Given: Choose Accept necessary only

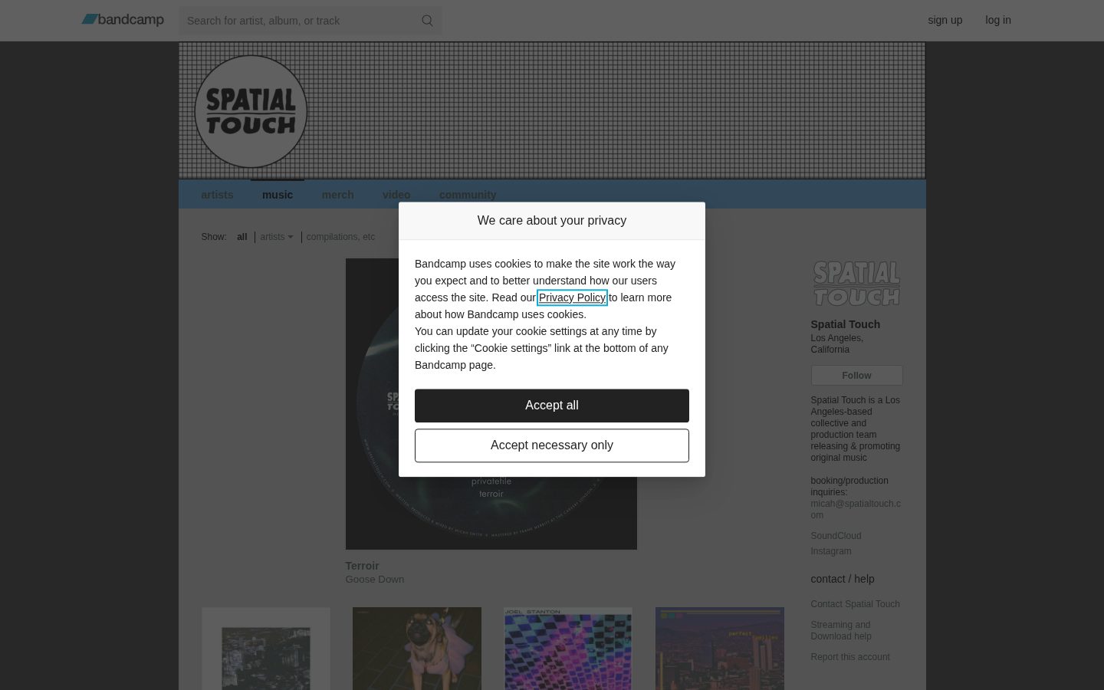Looking at the screenshot, I should pyautogui.click(x=552, y=445).
